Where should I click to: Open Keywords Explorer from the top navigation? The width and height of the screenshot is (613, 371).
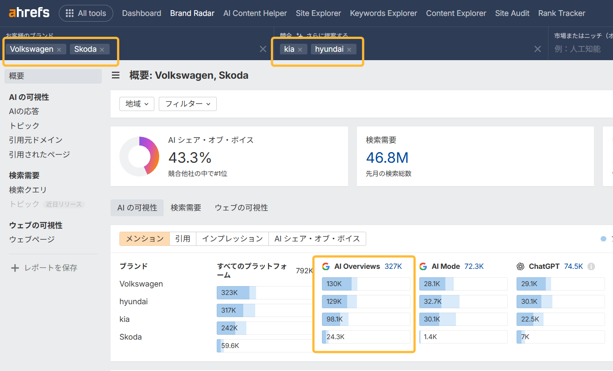[x=383, y=13]
